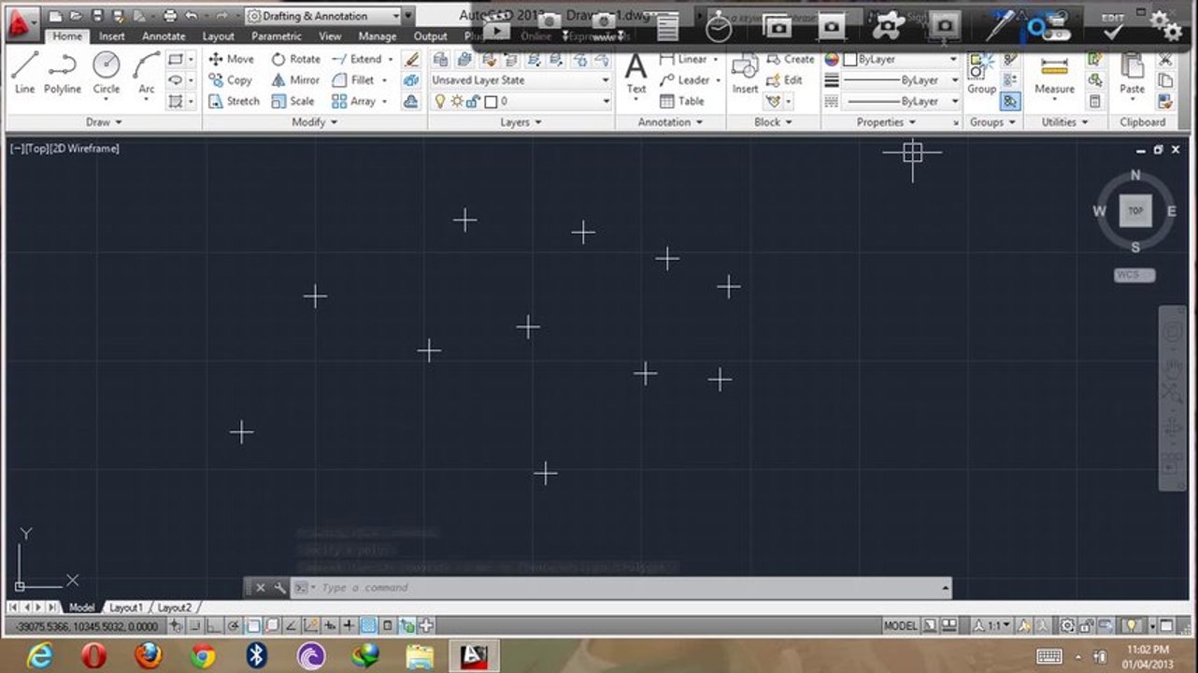
Task: Click the Mirror button
Action: point(295,80)
